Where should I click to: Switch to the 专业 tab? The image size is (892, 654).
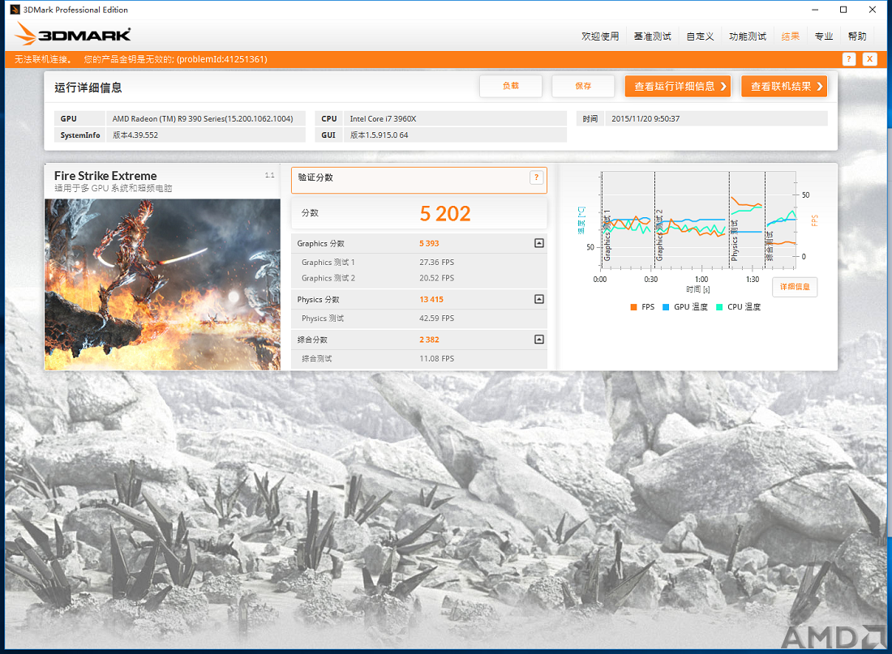pos(824,36)
